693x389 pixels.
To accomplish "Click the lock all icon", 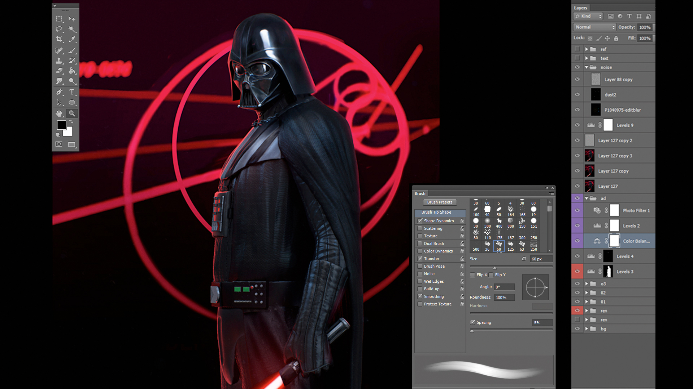I will coord(616,38).
